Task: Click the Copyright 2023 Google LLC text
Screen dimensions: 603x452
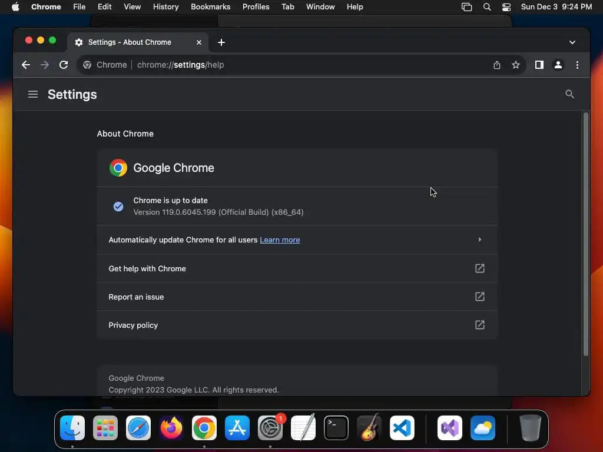Action: 193,390
